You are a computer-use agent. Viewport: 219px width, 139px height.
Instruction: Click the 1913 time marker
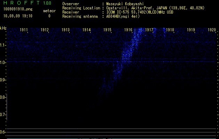pyautogui.click(x=65, y=30)
